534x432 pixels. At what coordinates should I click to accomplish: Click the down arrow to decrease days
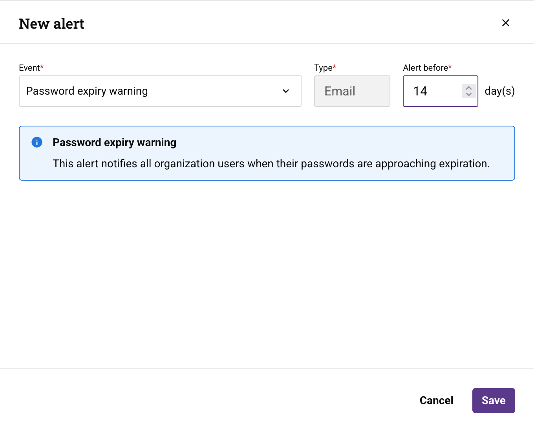pos(469,95)
